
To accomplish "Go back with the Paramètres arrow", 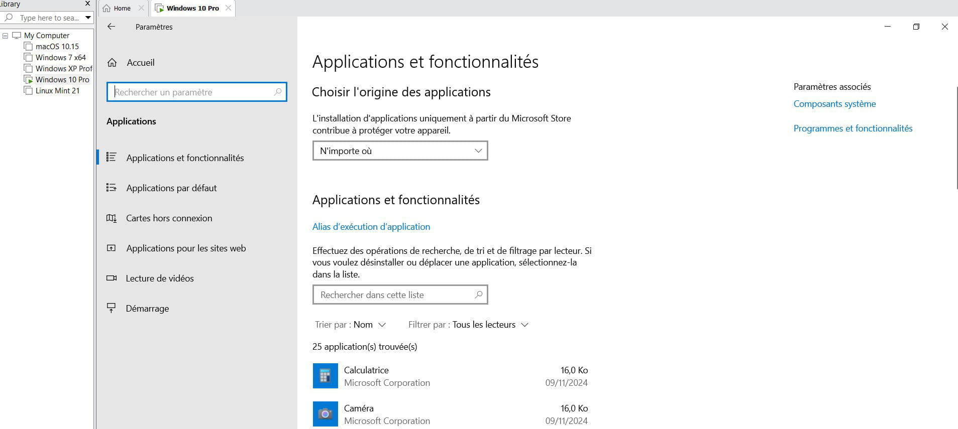I will click(x=111, y=27).
